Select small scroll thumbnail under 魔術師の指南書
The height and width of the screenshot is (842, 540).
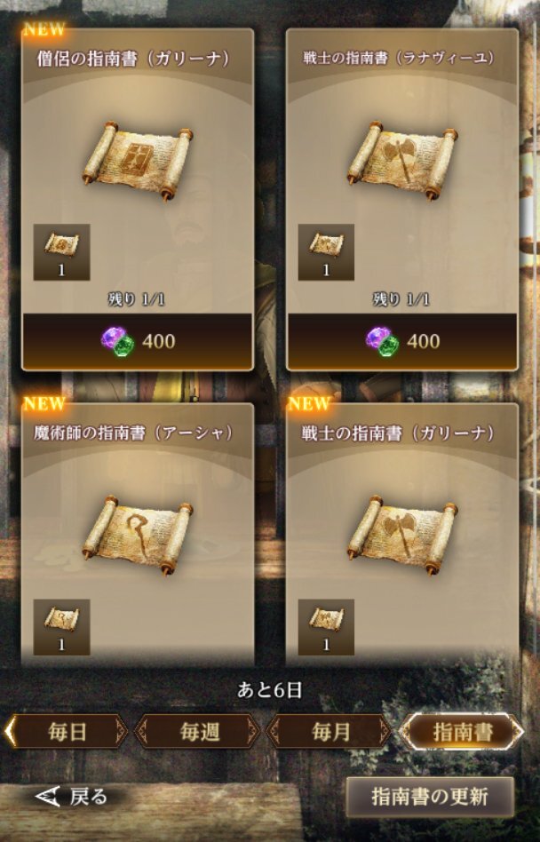point(62,627)
